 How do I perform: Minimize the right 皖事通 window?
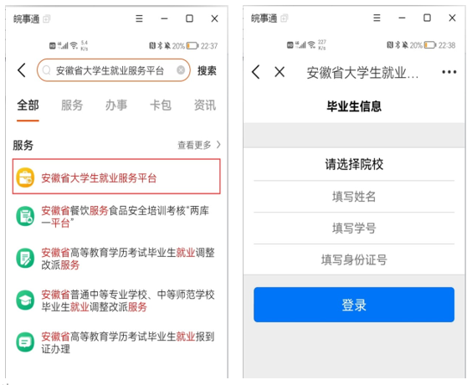(402, 18)
